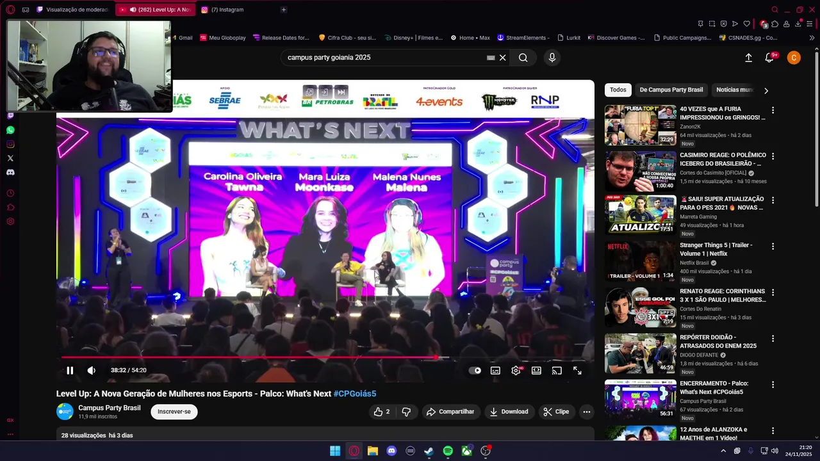Open YouTube account avatar menu
The height and width of the screenshot is (461, 820).
[x=794, y=58]
